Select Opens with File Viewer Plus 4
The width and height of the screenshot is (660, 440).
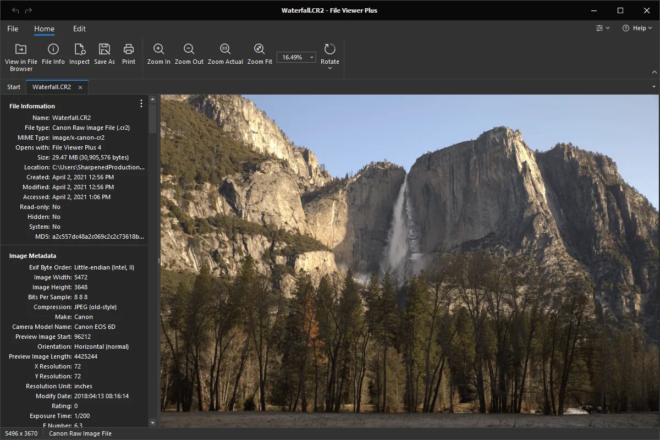pos(76,147)
